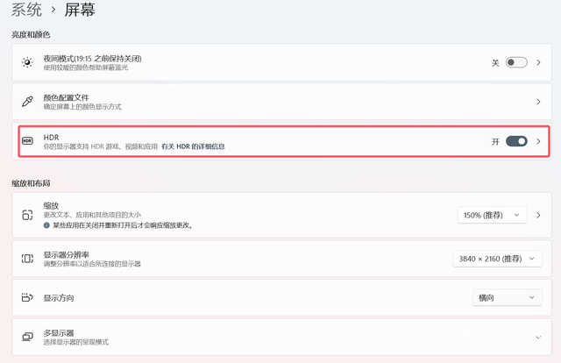Click the multiple displays icon
Screen dimensions: 561x363
click(x=27, y=337)
